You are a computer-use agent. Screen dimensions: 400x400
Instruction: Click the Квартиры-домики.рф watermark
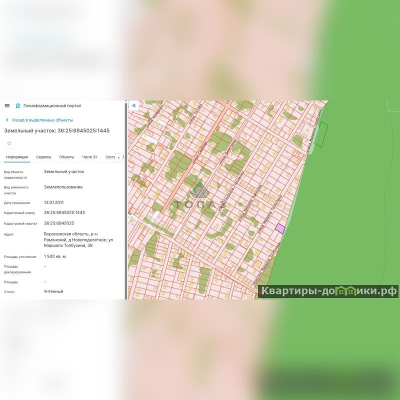pos(328,291)
